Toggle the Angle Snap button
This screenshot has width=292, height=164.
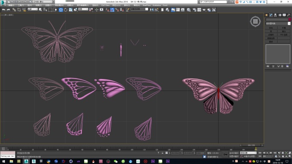[x=112, y=10]
